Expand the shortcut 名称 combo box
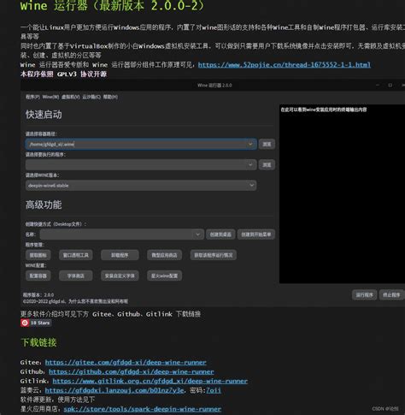The width and height of the screenshot is (405, 415). pyautogui.click(x=122, y=234)
